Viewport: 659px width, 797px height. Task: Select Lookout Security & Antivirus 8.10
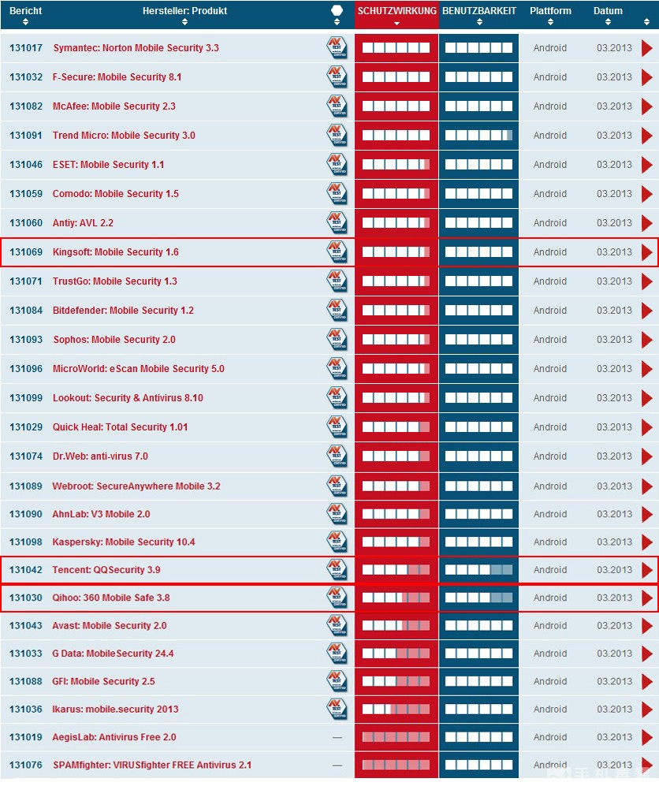click(x=128, y=397)
